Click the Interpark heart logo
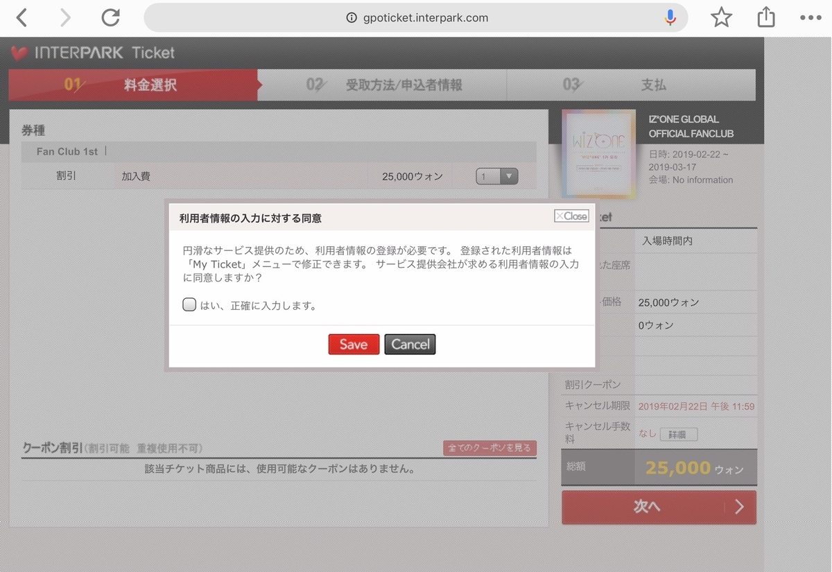Viewport: 832px width, 572px height. pyautogui.click(x=19, y=53)
